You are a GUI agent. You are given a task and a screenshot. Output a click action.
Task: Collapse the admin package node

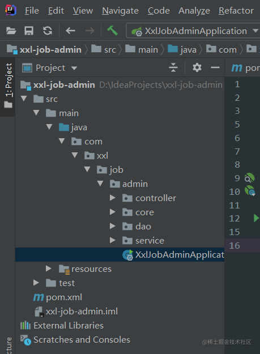(100, 184)
